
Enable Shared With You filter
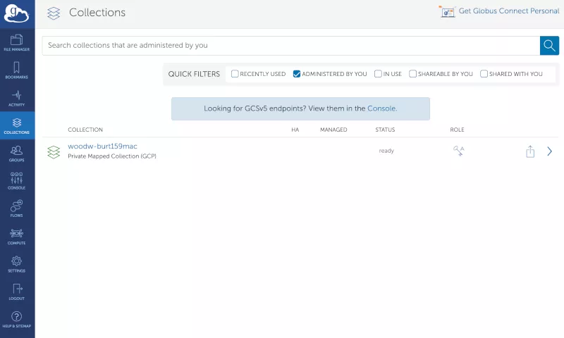click(x=484, y=74)
